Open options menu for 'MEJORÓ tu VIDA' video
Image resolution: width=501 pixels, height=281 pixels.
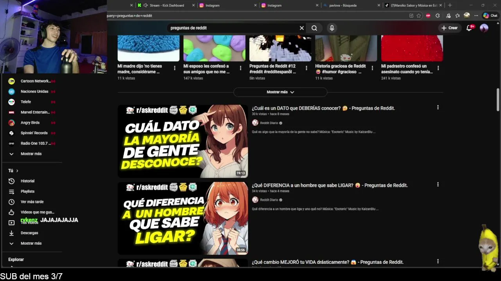(x=438, y=261)
